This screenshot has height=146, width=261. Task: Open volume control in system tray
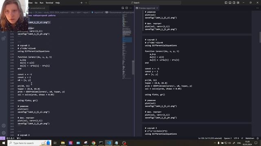[230, 143]
